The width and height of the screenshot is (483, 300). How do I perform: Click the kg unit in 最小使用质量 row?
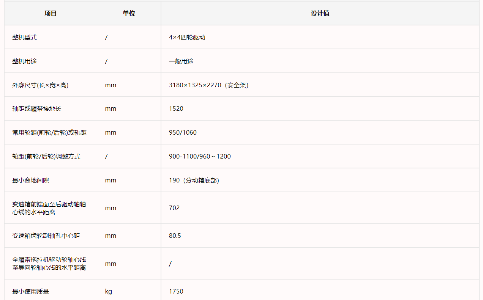pos(109,292)
